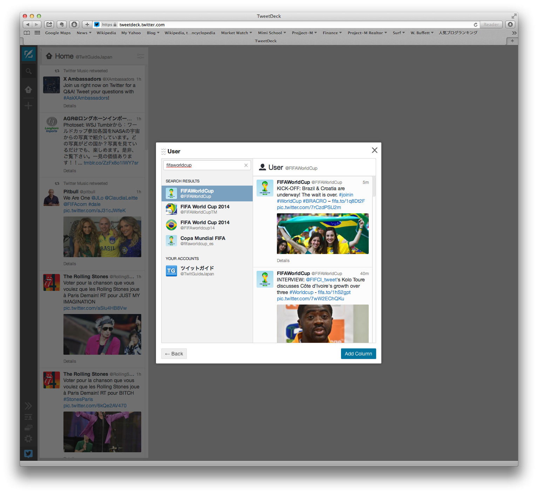Open Top Sites grid icon
This screenshot has width=538, height=494.
pos(37,33)
